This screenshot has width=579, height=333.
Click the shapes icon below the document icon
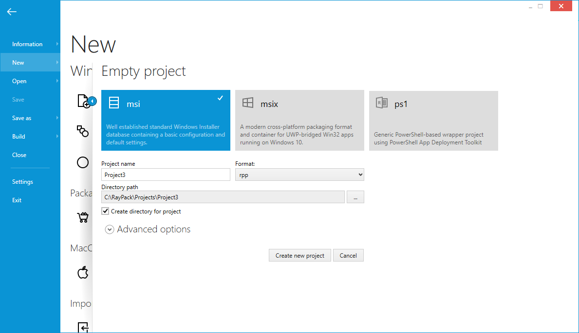(83, 131)
